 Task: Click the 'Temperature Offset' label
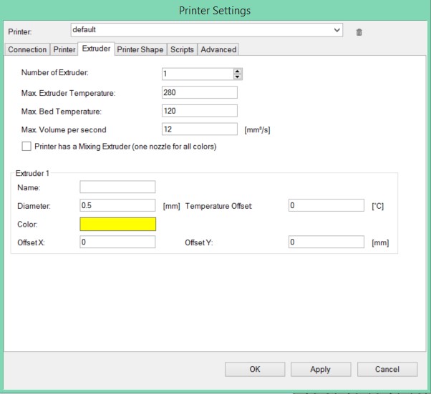pos(218,206)
